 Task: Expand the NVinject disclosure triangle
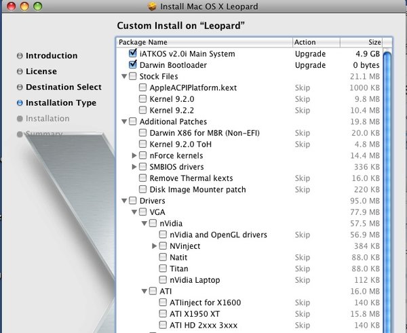tap(154, 246)
